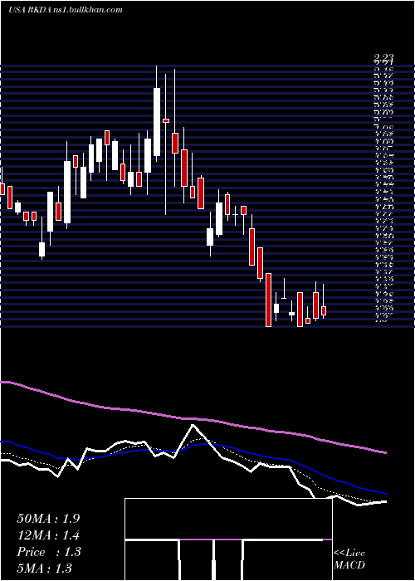Viewport: 415px width, 581px height.
Task: Click the pink 50MA line
Action: 193,418
